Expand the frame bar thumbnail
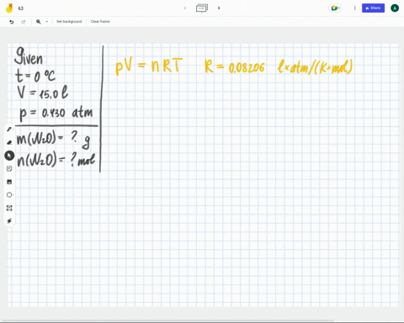This screenshot has width=404, height=323. click(x=202, y=8)
